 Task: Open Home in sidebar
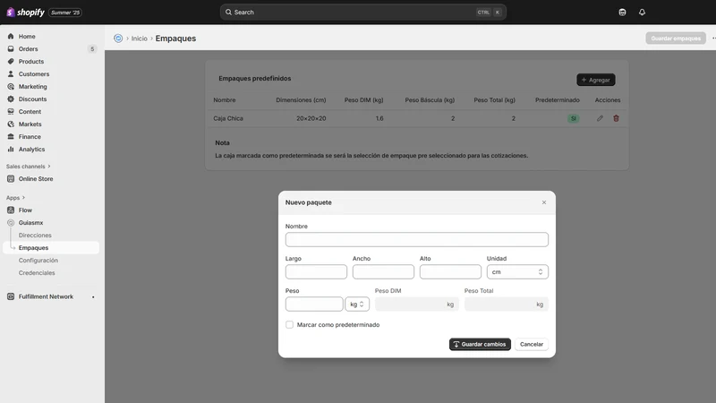click(x=27, y=36)
